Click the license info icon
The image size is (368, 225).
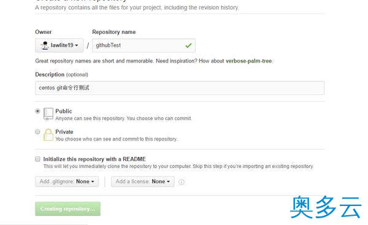coord(182,182)
